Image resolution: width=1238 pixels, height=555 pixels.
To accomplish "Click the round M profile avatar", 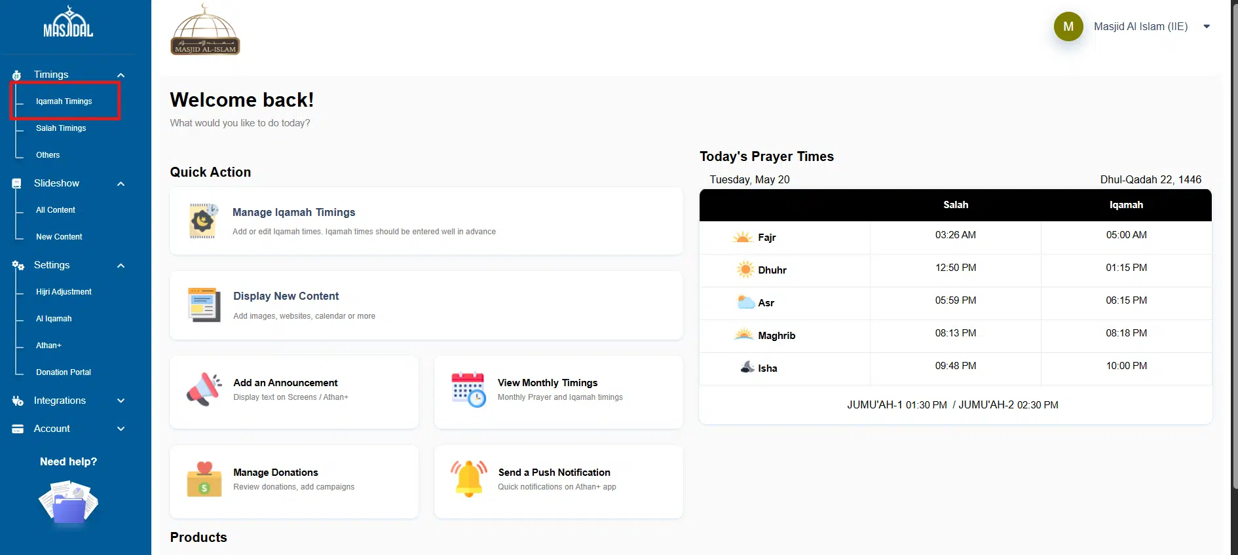I will [x=1068, y=27].
